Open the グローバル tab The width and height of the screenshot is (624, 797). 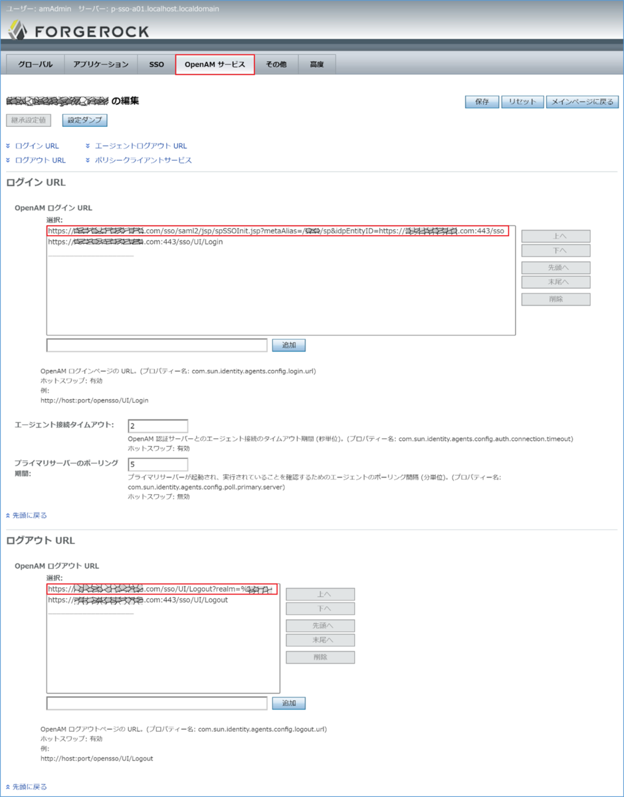[x=35, y=64]
